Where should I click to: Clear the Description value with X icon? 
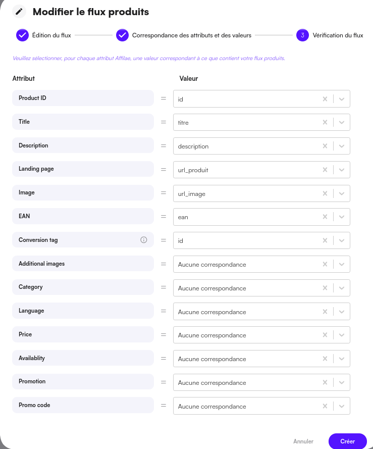click(x=325, y=146)
